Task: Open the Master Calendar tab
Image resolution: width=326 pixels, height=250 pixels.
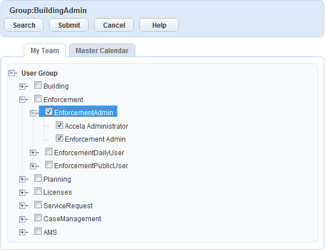Action: pos(102,50)
